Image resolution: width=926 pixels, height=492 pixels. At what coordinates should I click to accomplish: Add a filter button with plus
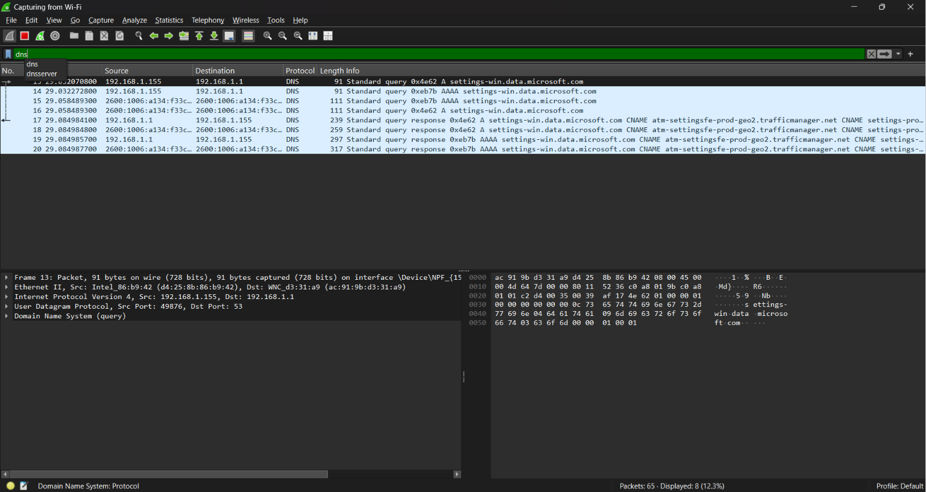pos(910,54)
